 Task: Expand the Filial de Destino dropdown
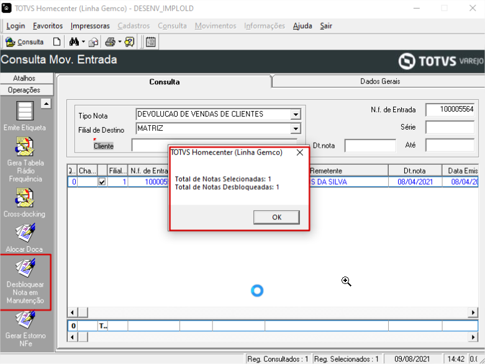[x=296, y=128]
